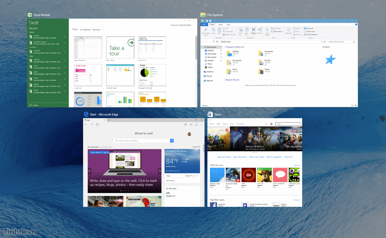Open the Games menu in Store
The width and height of the screenshot is (386, 238).
pyautogui.click(x=224, y=123)
